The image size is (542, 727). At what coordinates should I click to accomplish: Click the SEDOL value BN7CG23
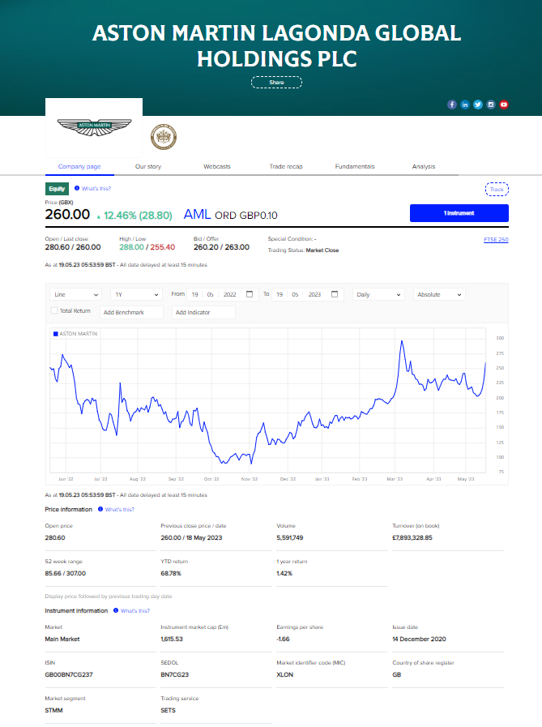pos(175,674)
